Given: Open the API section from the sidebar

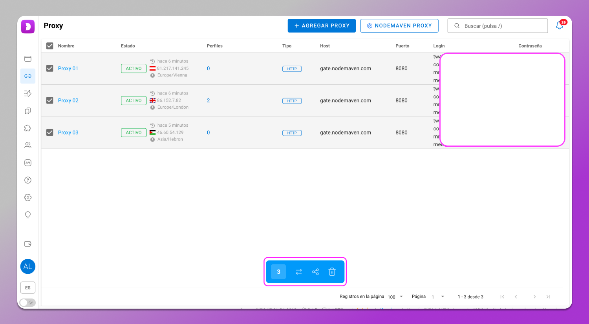Looking at the screenshot, I should 28,162.
